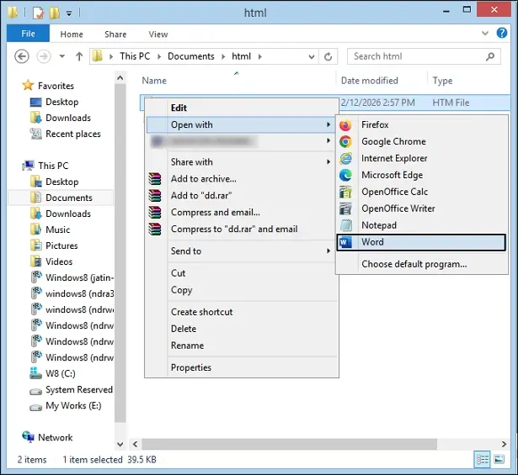This screenshot has height=475, width=518.
Task: Refresh the html folder view
Action: click(x=328, y=56)
